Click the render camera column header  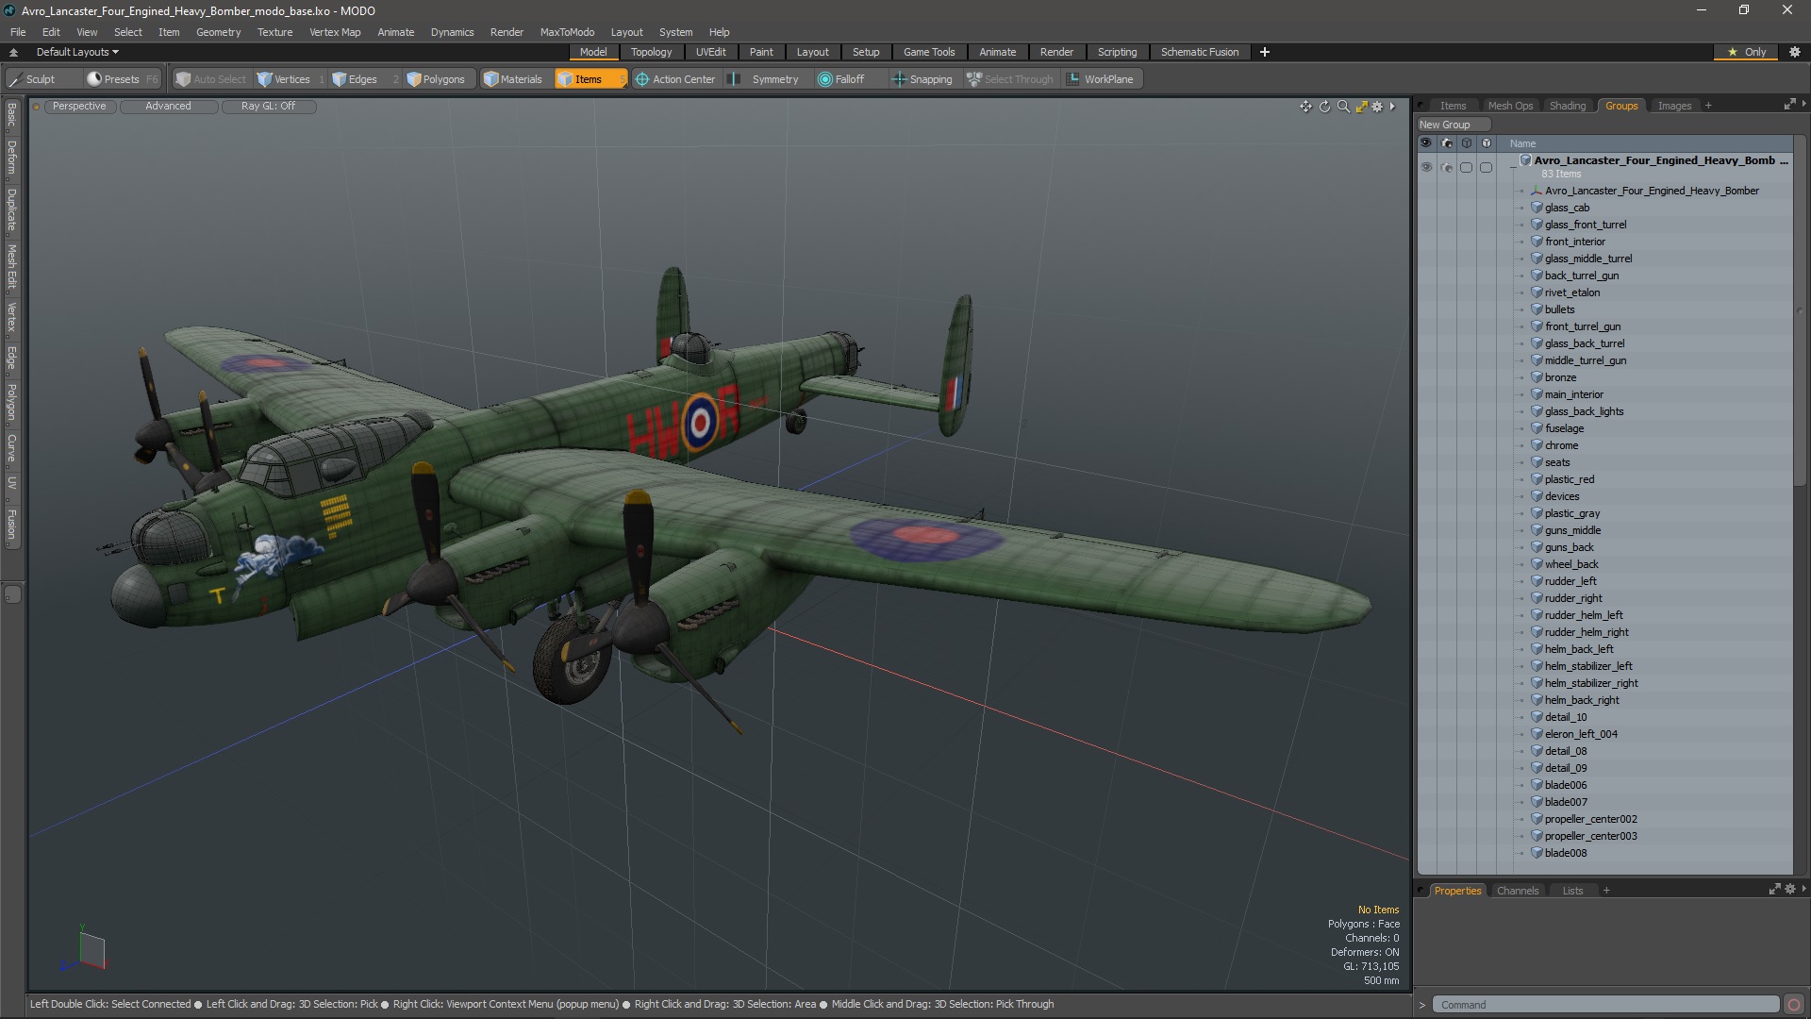[1447, 143]
